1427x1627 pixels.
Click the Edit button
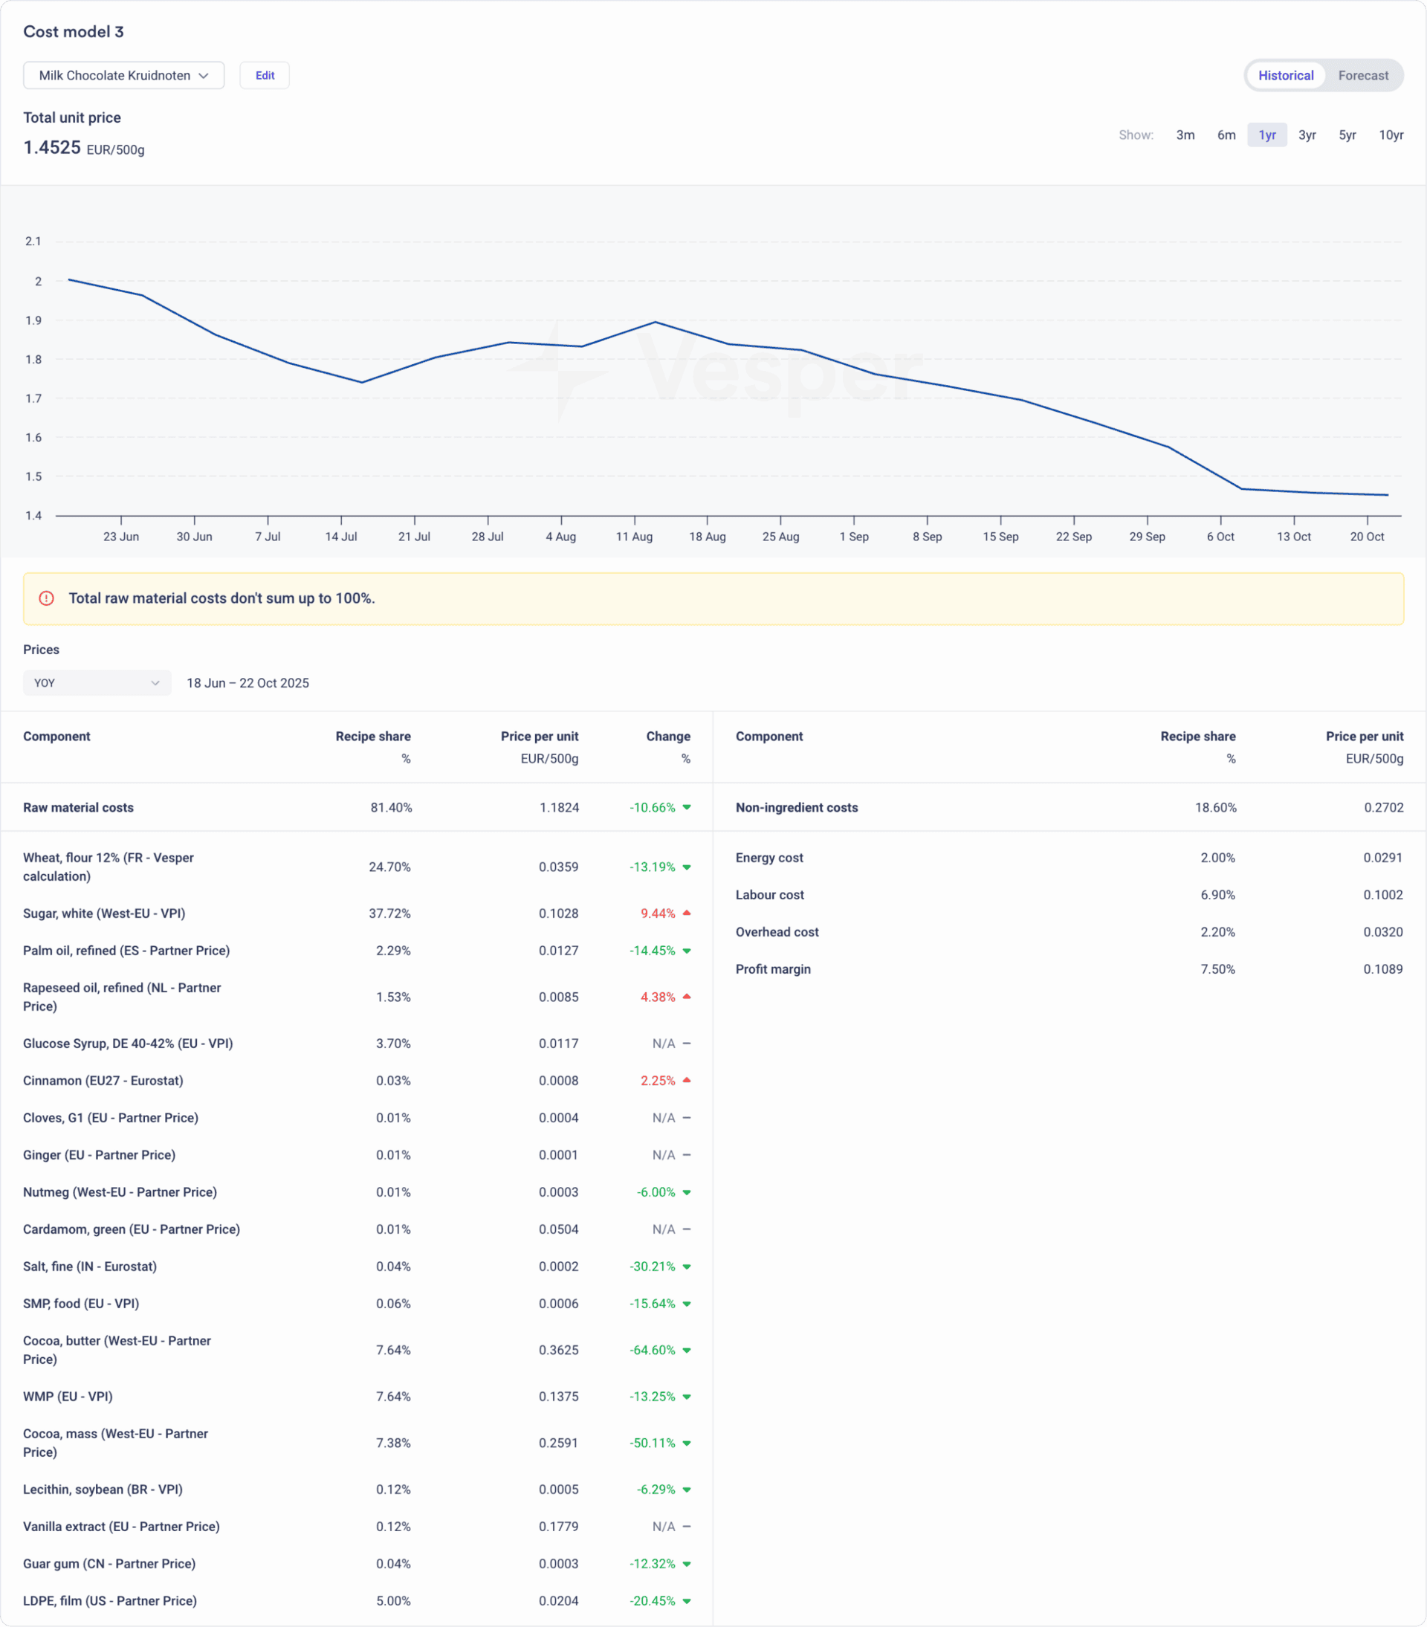click(x=265, y=76)
